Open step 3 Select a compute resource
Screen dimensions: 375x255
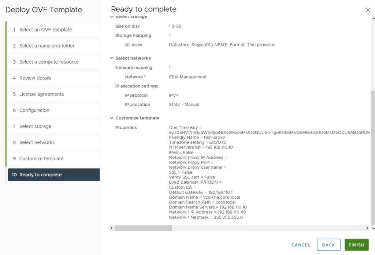click(49, 62)
